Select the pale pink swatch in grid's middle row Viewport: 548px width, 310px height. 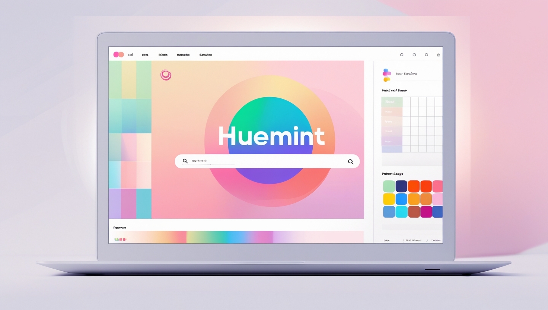point(437,199)
